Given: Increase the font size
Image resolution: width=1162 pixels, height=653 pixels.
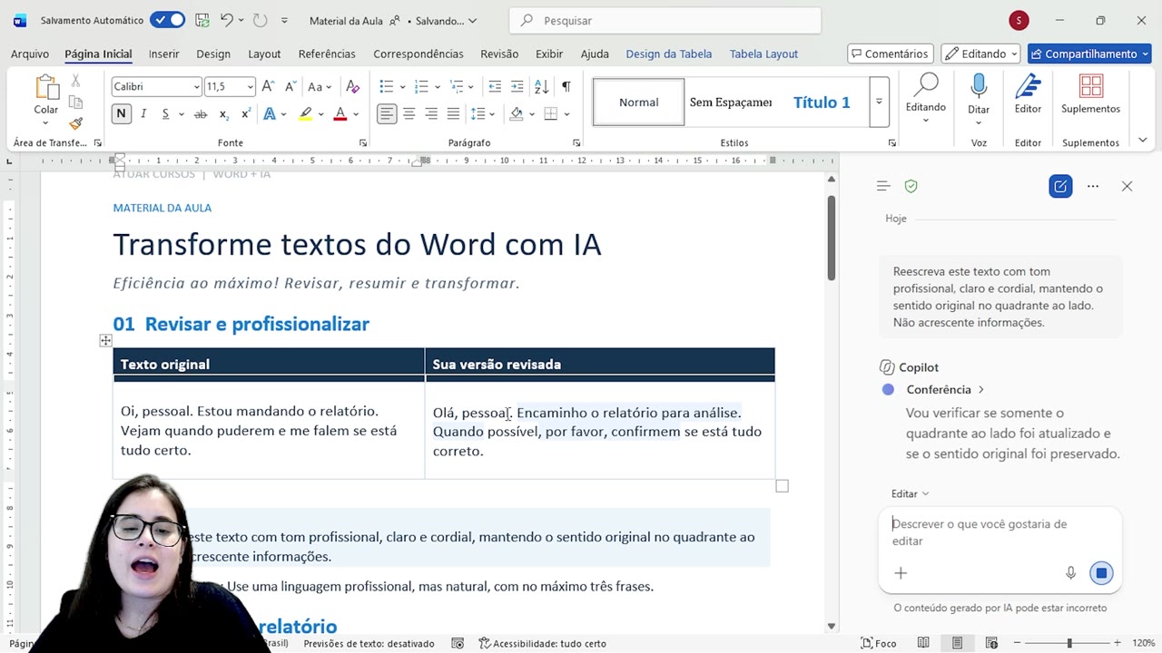Looking at the screenshot, I should [x=268, y=86].
